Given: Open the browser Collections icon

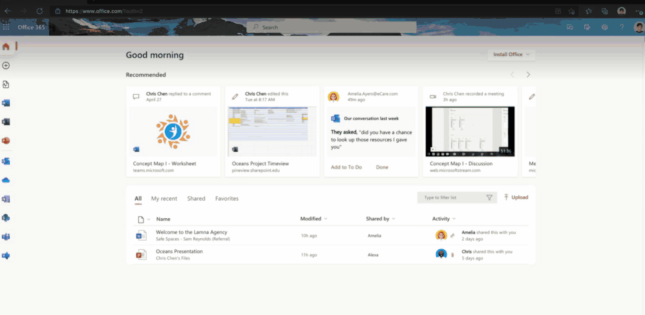Looking at the screenshot, I should click(605, 11).
